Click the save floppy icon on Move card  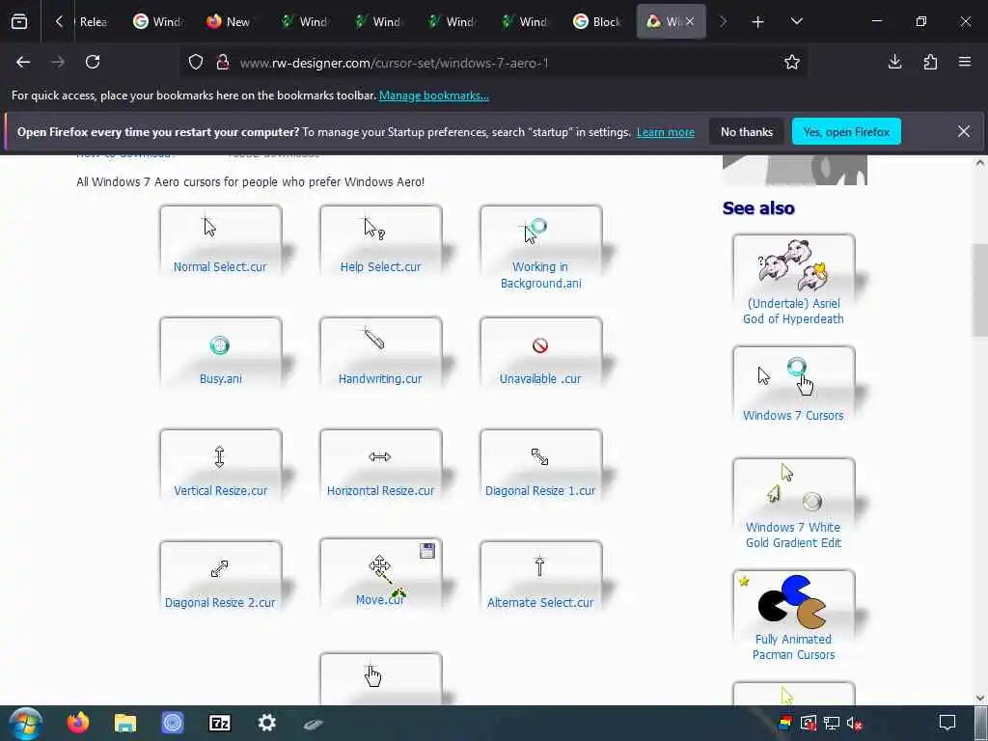pyautogui.click(x=427, y=551)
